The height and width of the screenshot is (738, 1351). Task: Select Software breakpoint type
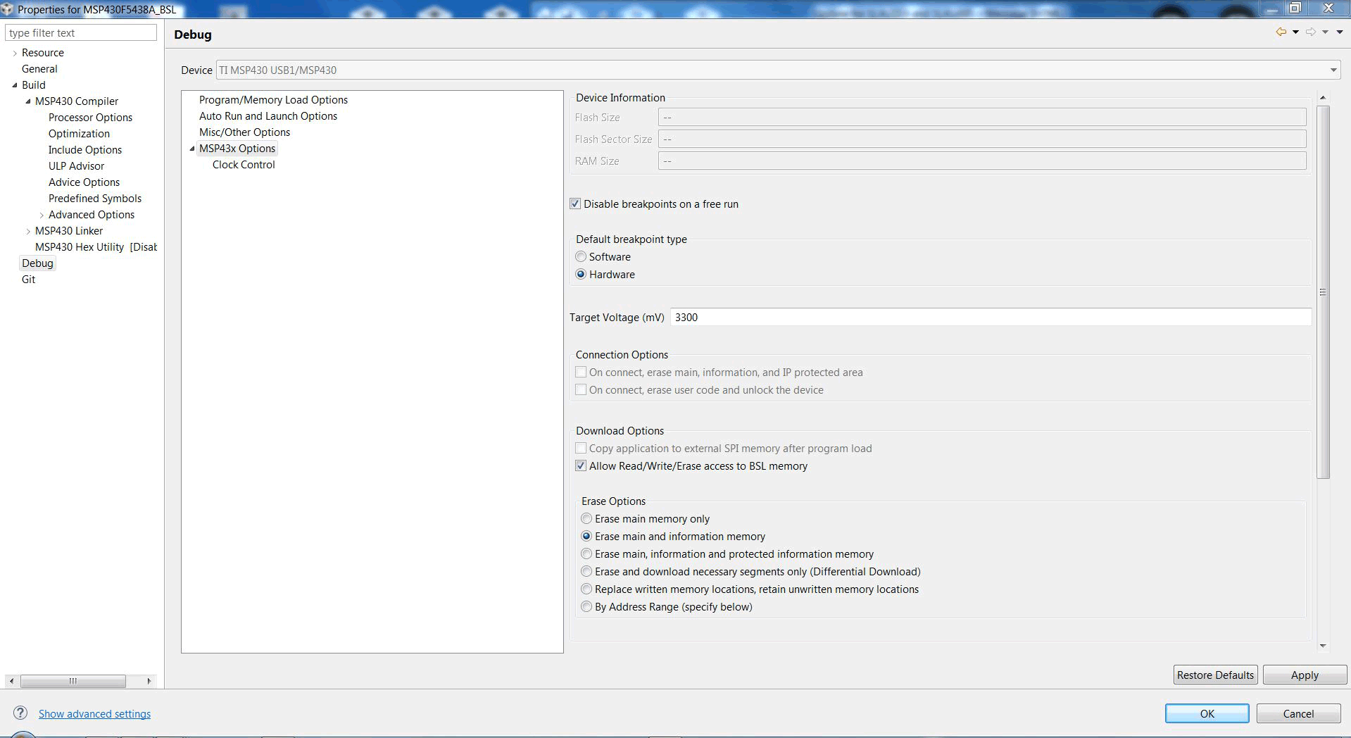coord(581,257)
